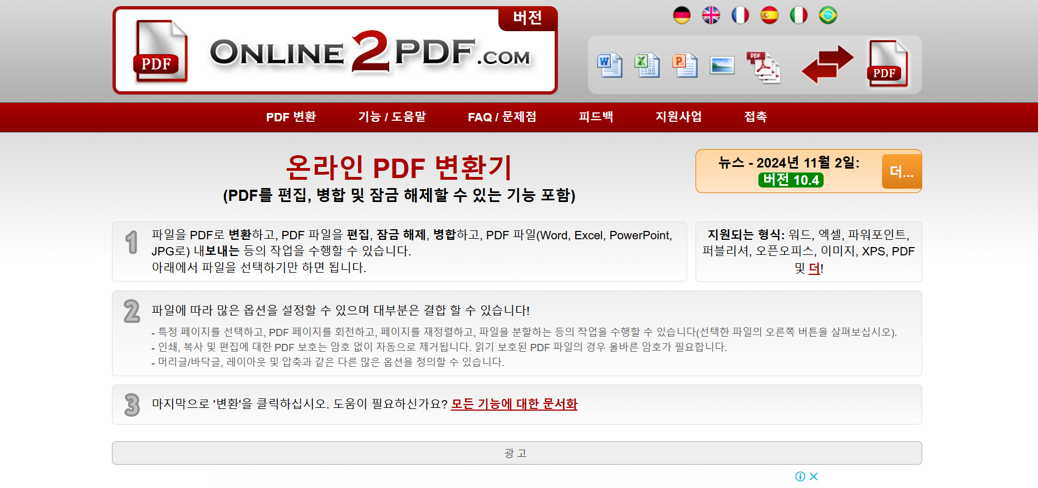The width and height of the screenshot is (1038, 488).
Task: Choose the Italian flag language
Action: point(799,15)
